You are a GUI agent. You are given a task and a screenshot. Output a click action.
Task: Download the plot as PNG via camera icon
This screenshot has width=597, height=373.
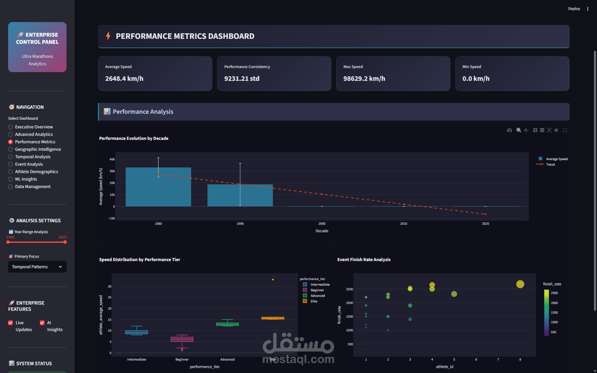(509, 130)
